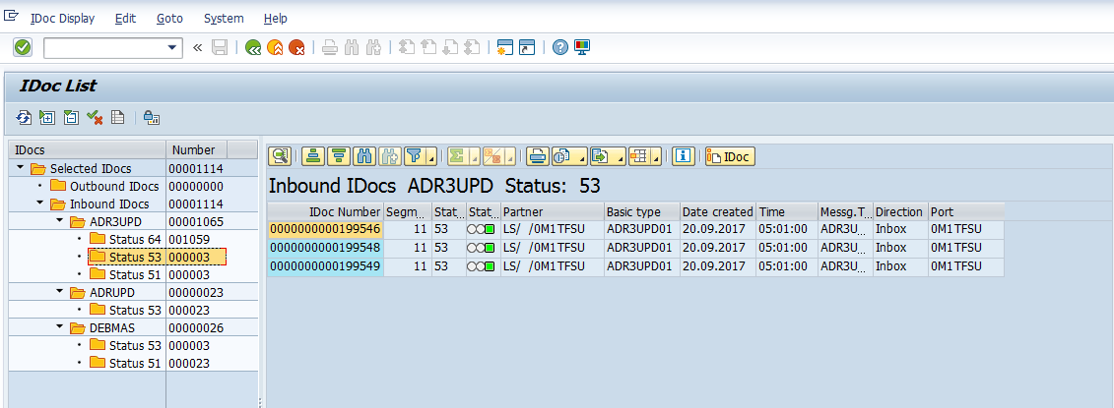Screen dimensions: 1114x408
Task: Select Status 53 under ADRUPD
Action: [x=135, y=310]
